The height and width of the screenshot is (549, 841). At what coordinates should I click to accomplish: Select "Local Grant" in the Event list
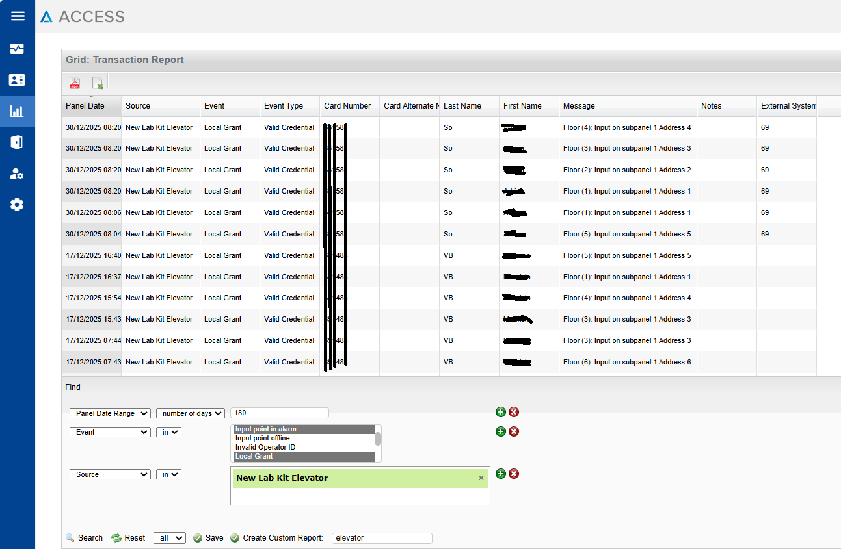tap(304, 456)
